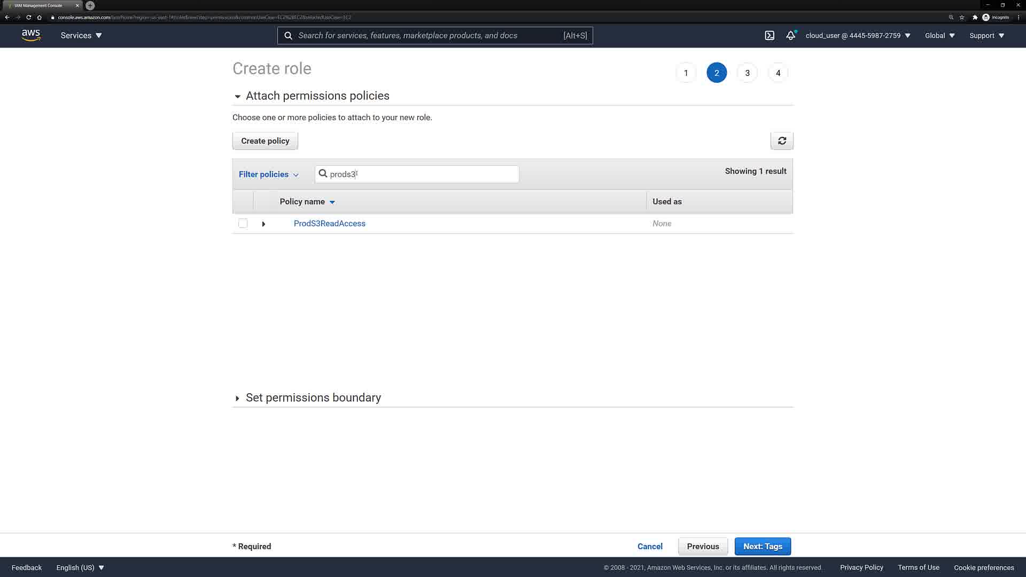The width and height of the screenshot is (1026, 577).
Task: Click the browser home icon
Action: [39, 17]
